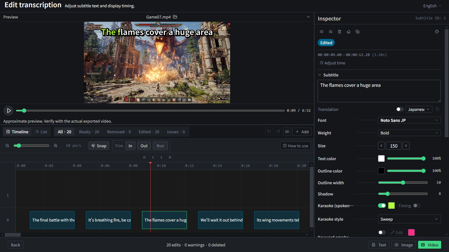Open the English language selector

(432, 6)
